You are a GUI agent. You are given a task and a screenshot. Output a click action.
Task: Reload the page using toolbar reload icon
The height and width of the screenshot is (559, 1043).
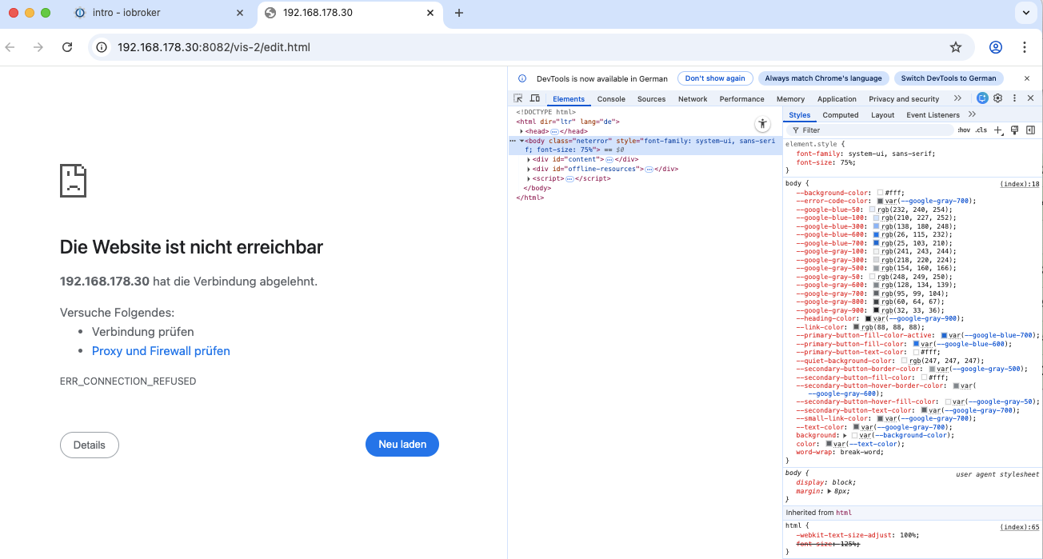click(67, 47)
